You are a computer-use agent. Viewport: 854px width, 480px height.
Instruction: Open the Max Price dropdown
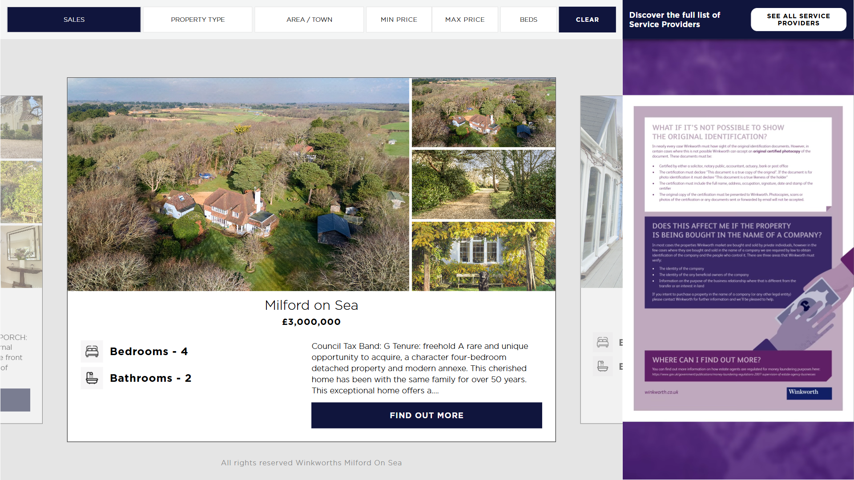point(465,20)
